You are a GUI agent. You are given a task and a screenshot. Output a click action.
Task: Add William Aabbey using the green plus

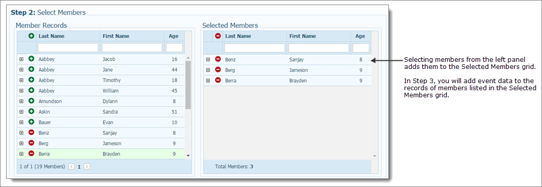point(31,91)
